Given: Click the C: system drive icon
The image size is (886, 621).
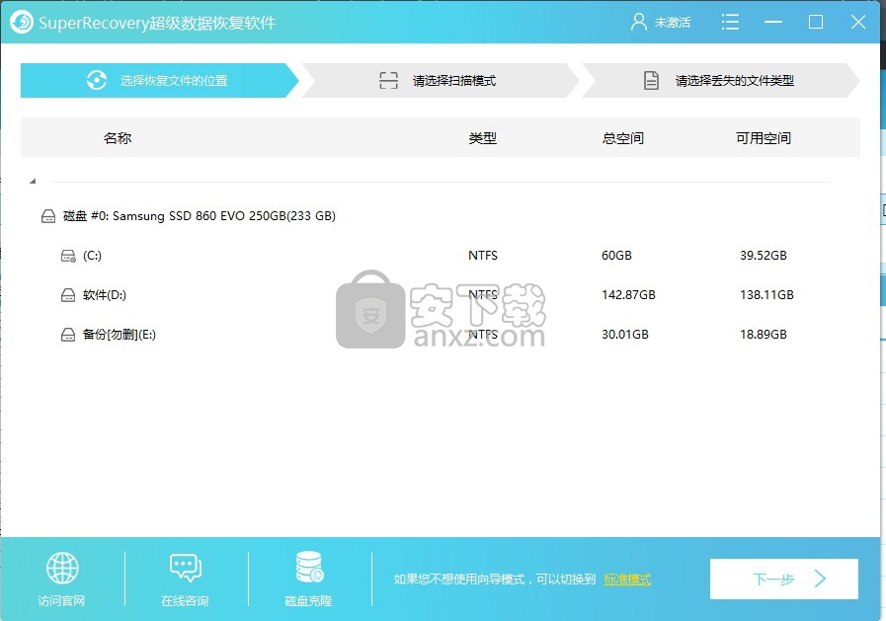Looking at the screenshot, I should click(x=68, y=256).
